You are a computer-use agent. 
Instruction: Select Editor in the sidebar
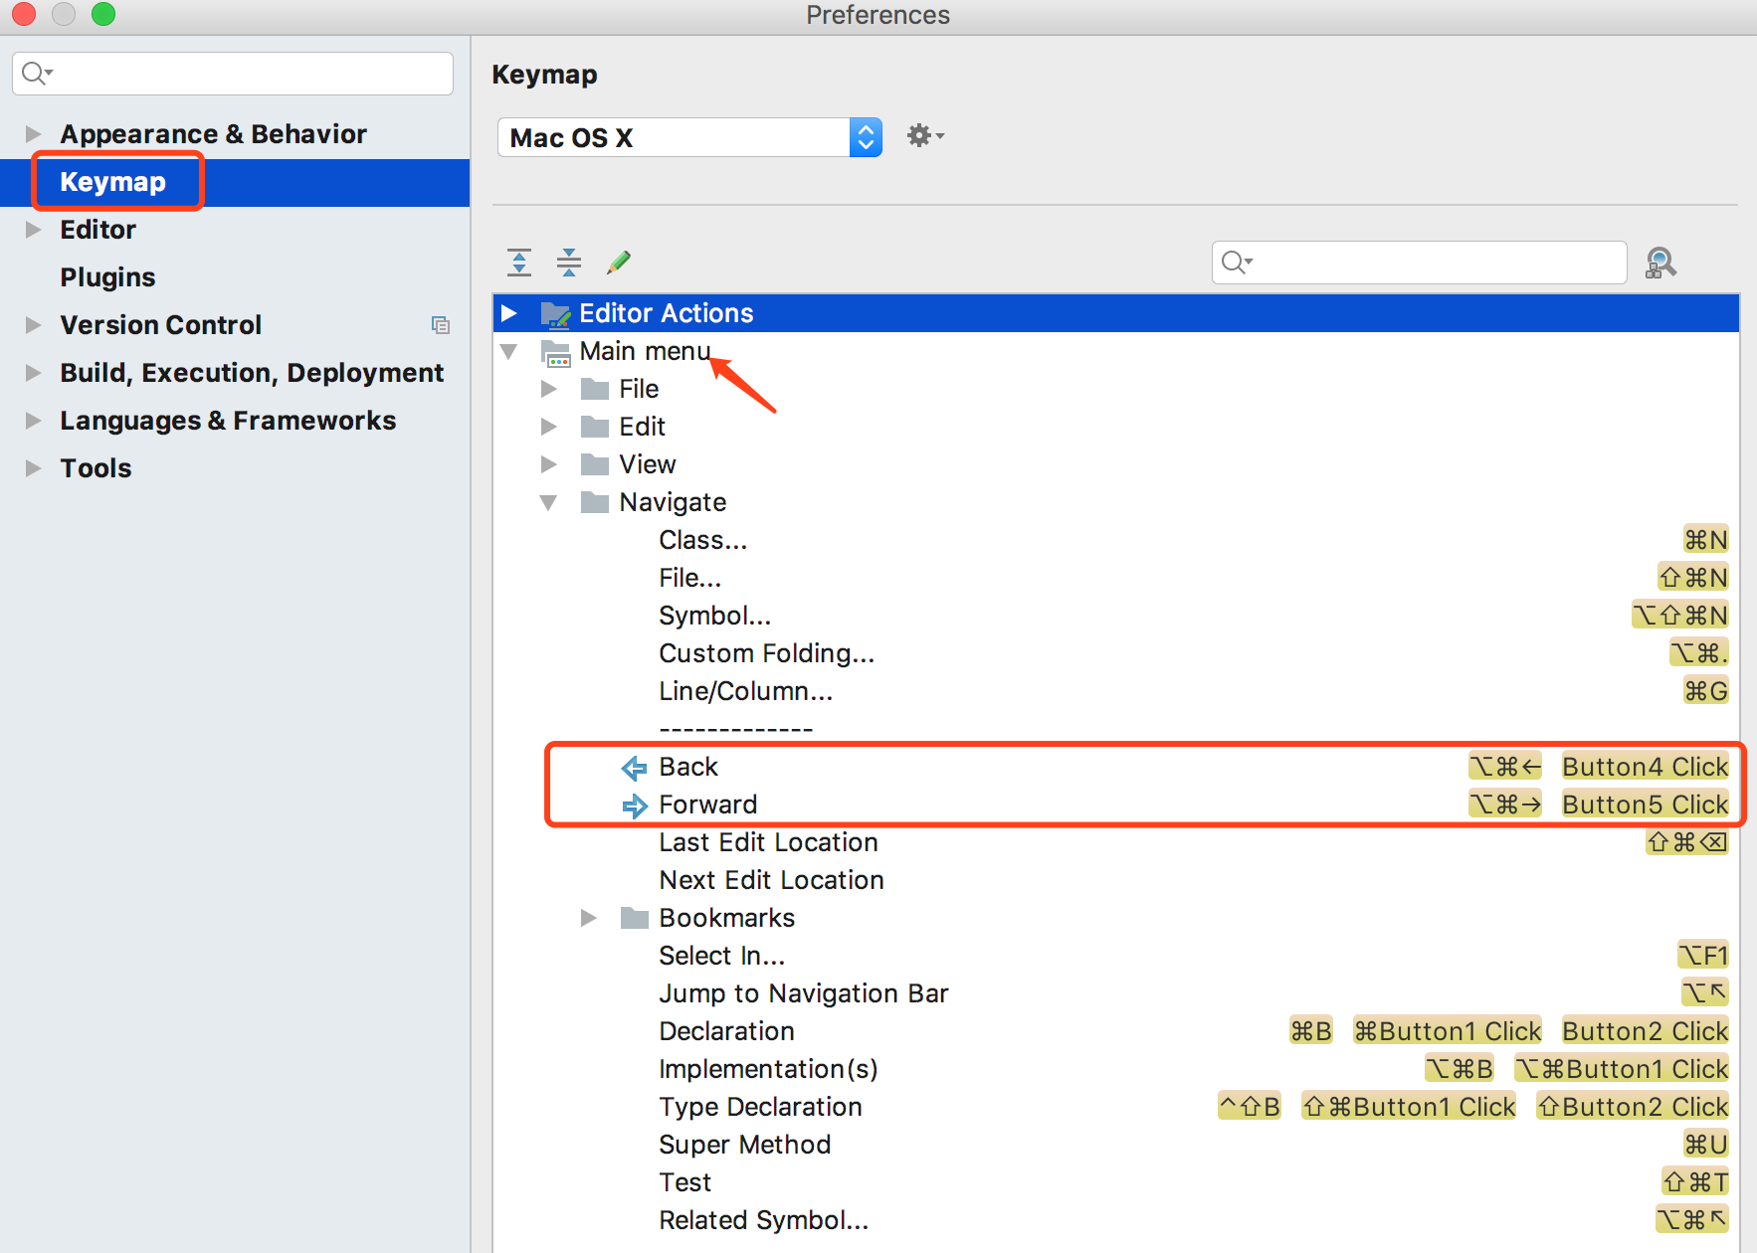click(97, 230)
